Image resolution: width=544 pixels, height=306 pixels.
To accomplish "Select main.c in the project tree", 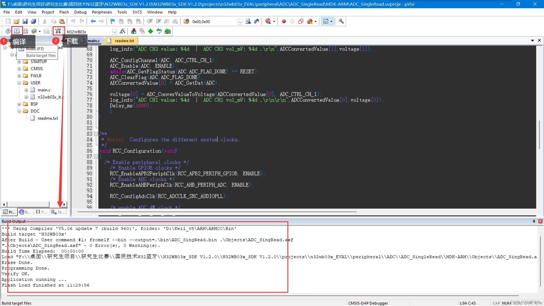I will (x=44, y=90).
